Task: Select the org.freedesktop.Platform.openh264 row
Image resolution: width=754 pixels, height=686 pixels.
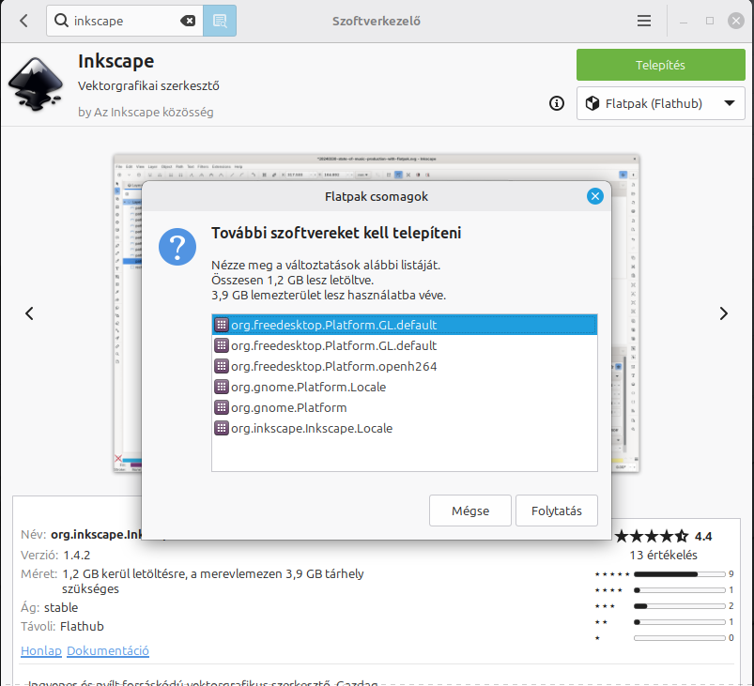Action: [x=405, y=366]
